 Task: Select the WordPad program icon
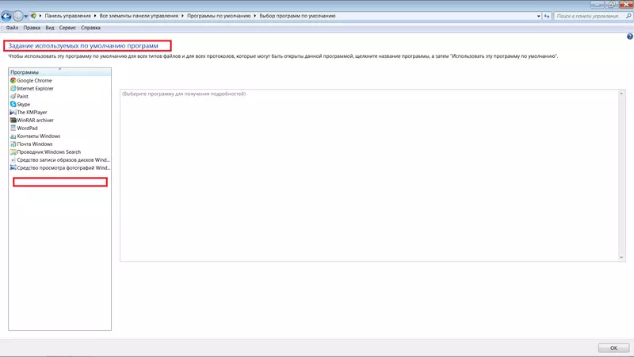13,128
